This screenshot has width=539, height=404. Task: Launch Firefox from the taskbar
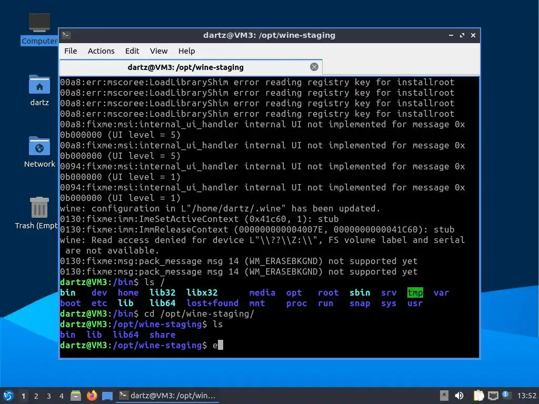click(x=92, y=396)
